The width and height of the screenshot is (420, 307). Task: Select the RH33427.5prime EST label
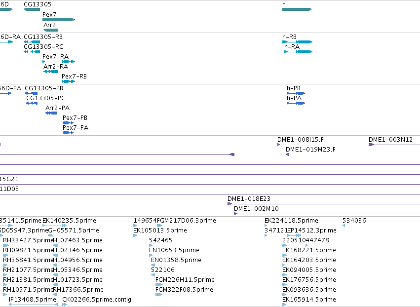pyautogui.click(x=28, y=240)
